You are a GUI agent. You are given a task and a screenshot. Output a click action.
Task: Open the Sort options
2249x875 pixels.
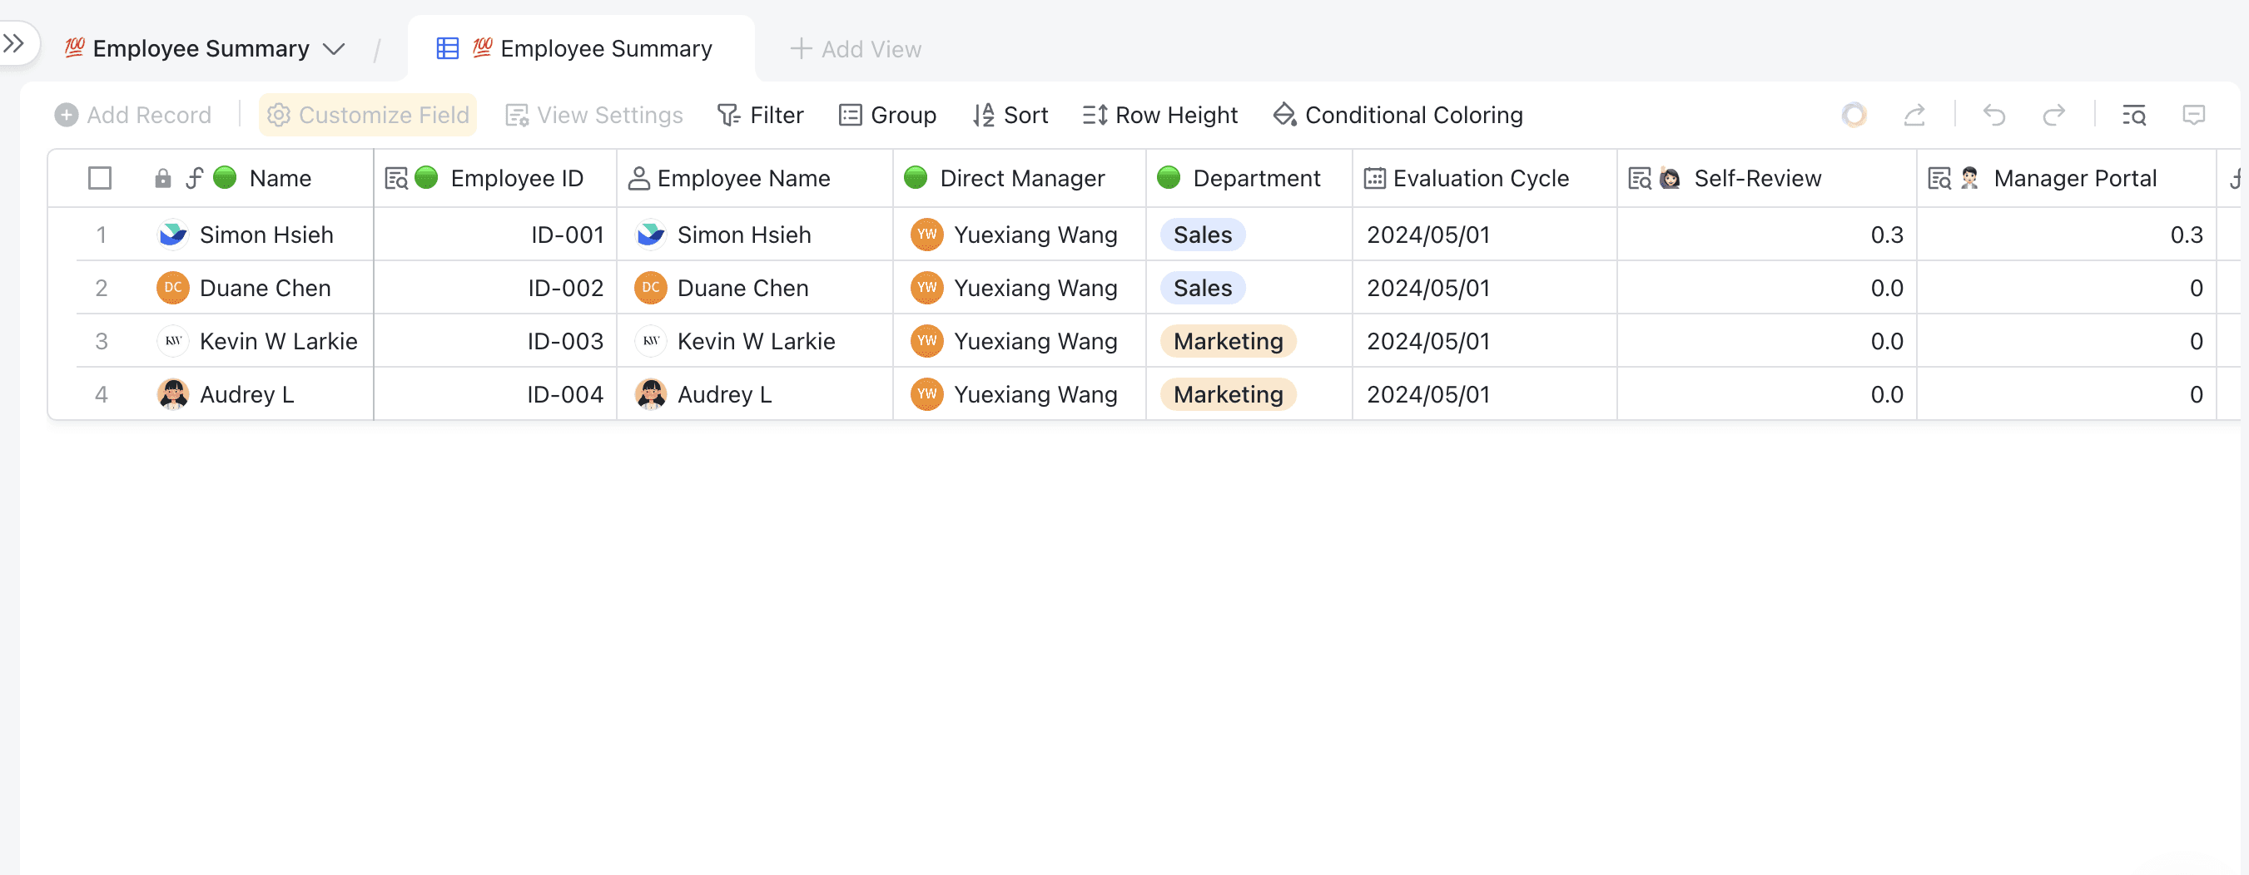coord(1010,115)
